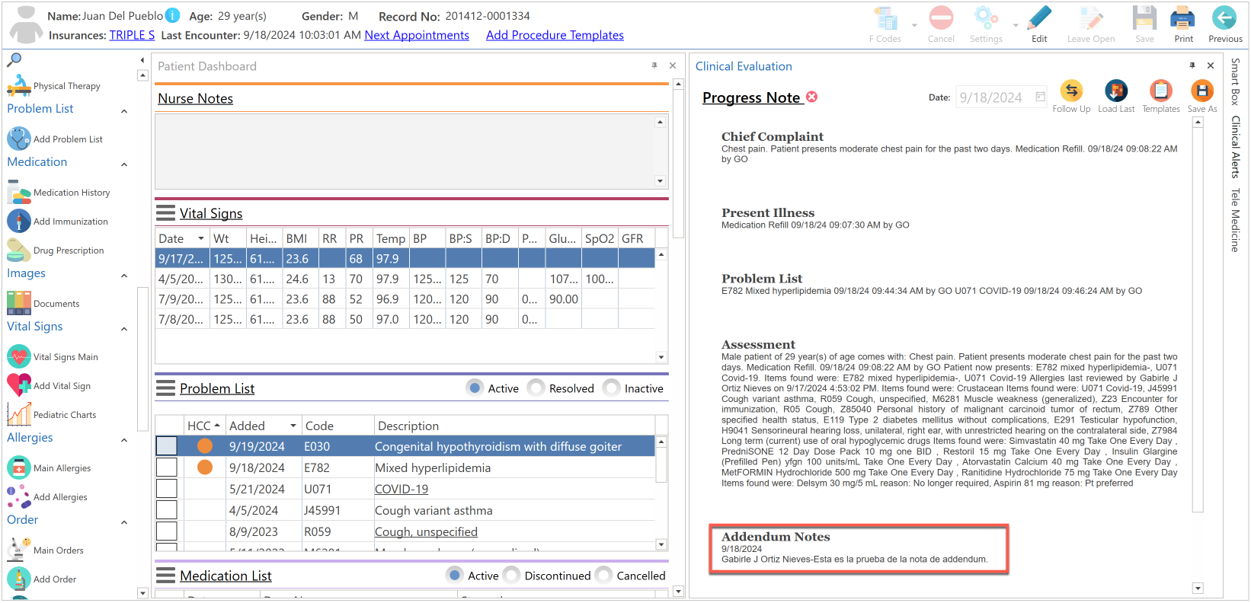Open Medication History
The height and width of the screenshot is (603, 1251).
[59, 193]
